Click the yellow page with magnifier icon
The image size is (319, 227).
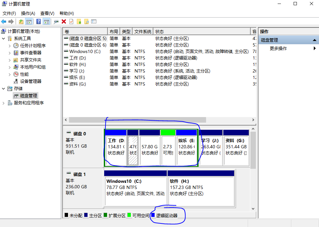[x=86, y=21]
